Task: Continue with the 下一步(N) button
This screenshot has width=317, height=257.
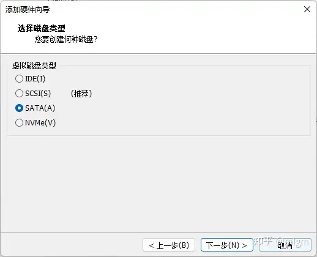Action: click(227, 245)
